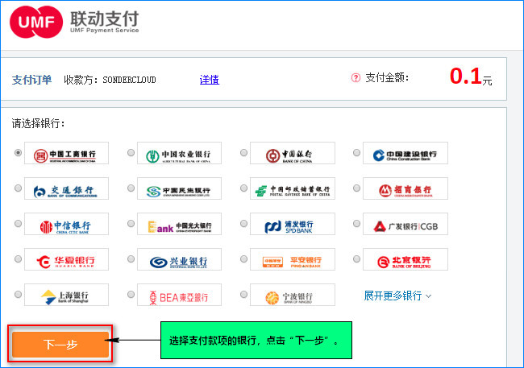Pick the 广发银行 CGB logo tile
Screen dimensions: 524x368
405,224
